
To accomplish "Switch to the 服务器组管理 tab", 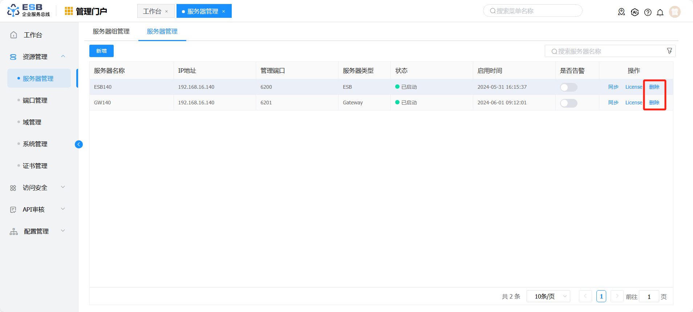I will [x=111, y=32].
